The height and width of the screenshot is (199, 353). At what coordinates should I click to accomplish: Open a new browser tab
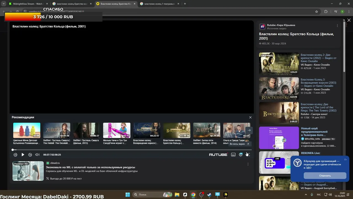click(185, 4)
